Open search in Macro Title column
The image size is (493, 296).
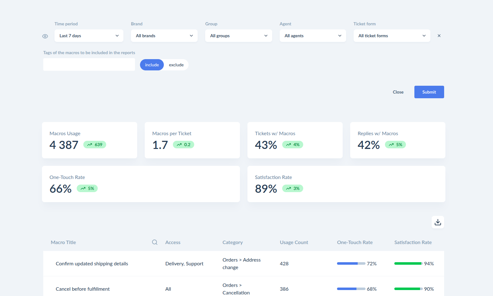tap(155, 242)
